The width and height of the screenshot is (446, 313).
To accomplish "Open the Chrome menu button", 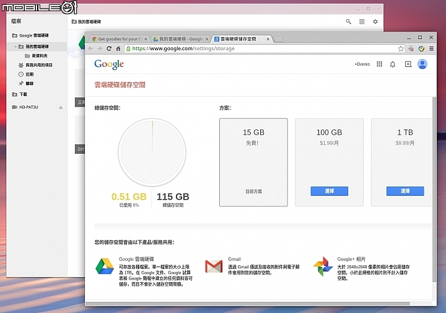I will (432, 49).
